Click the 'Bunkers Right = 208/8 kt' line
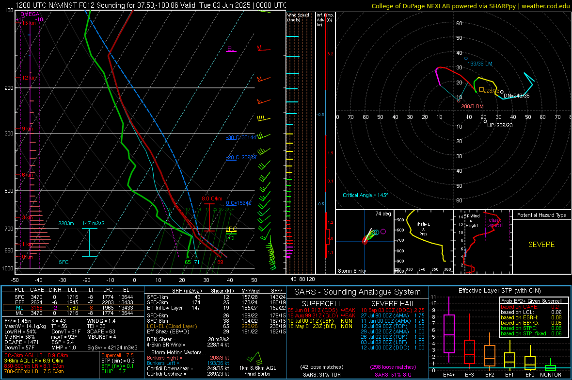572x380 pixels. (188, 358)
